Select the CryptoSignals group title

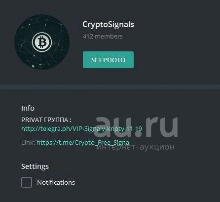[x=108, y=25]
